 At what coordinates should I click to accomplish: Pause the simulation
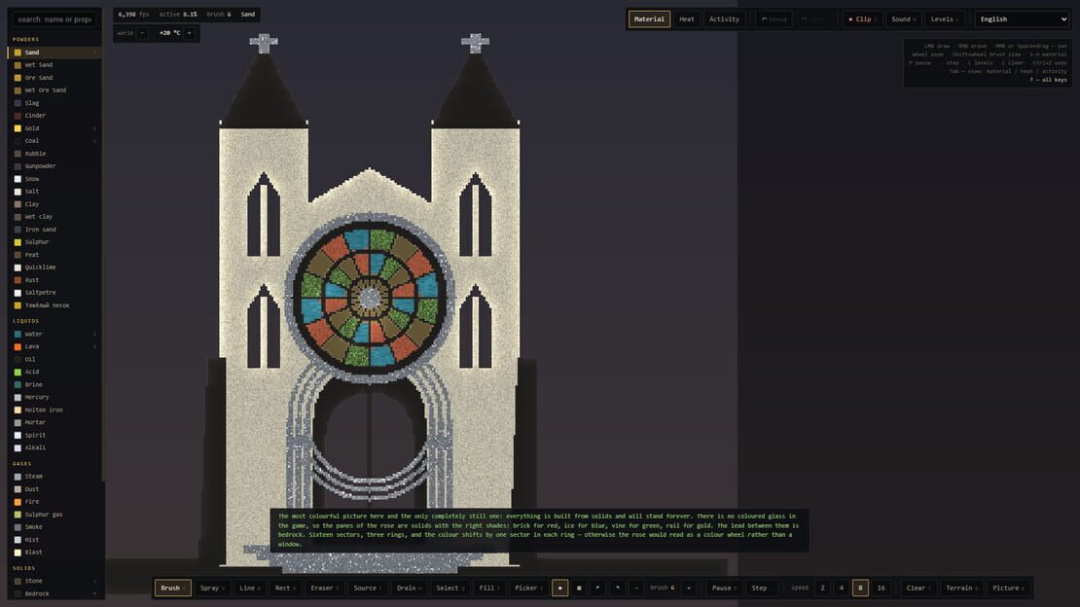click(x=724, y=588)
